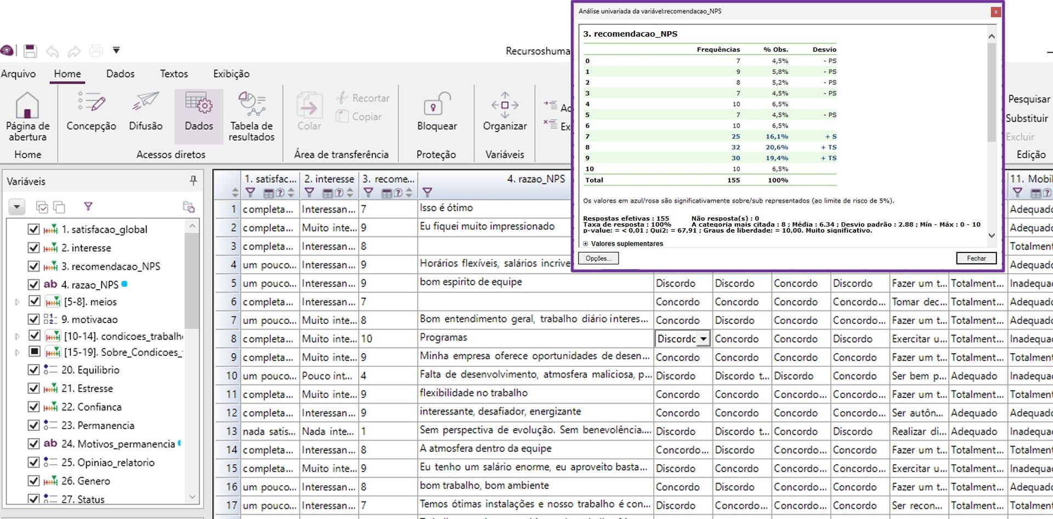The width and height of the screenshot is (1053, 519).
Task: Filter column 3. recome... with funnel icon
Action: 369,192
